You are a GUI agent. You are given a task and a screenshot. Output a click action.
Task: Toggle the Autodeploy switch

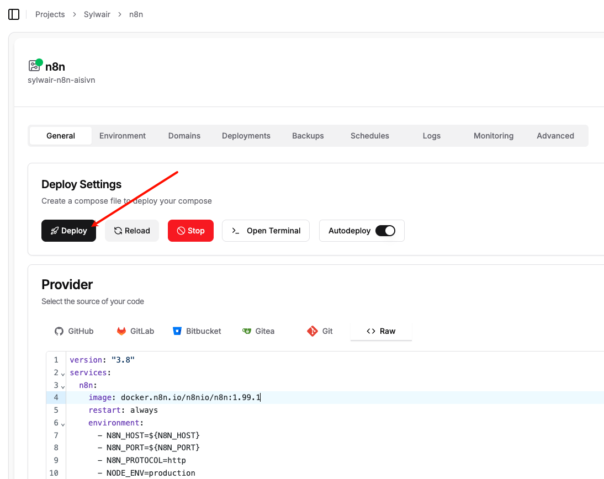click(x=385, y=231)
